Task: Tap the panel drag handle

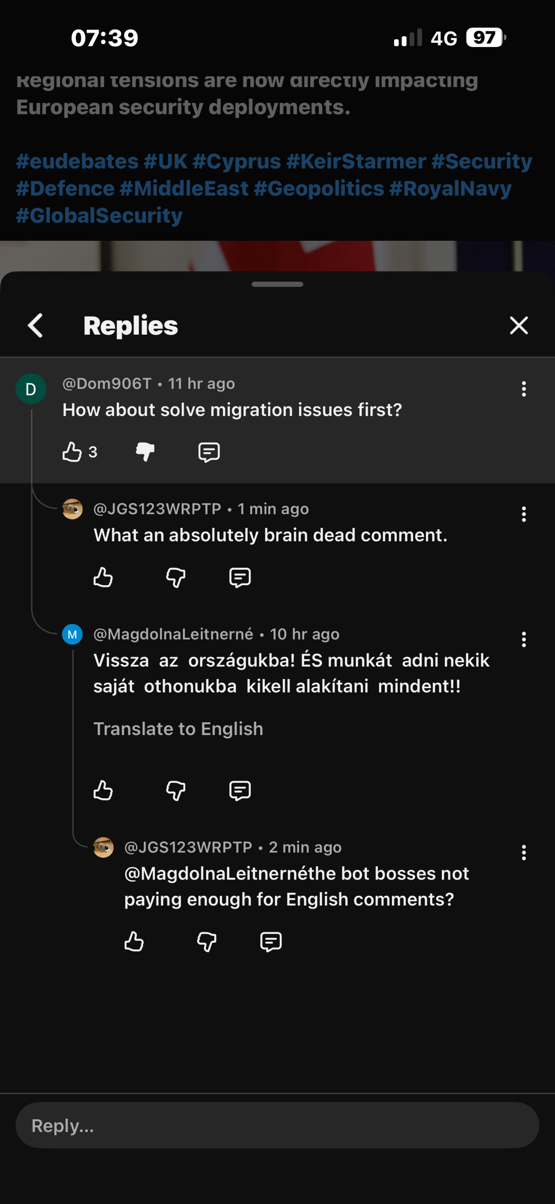Action: pos(277,284)
